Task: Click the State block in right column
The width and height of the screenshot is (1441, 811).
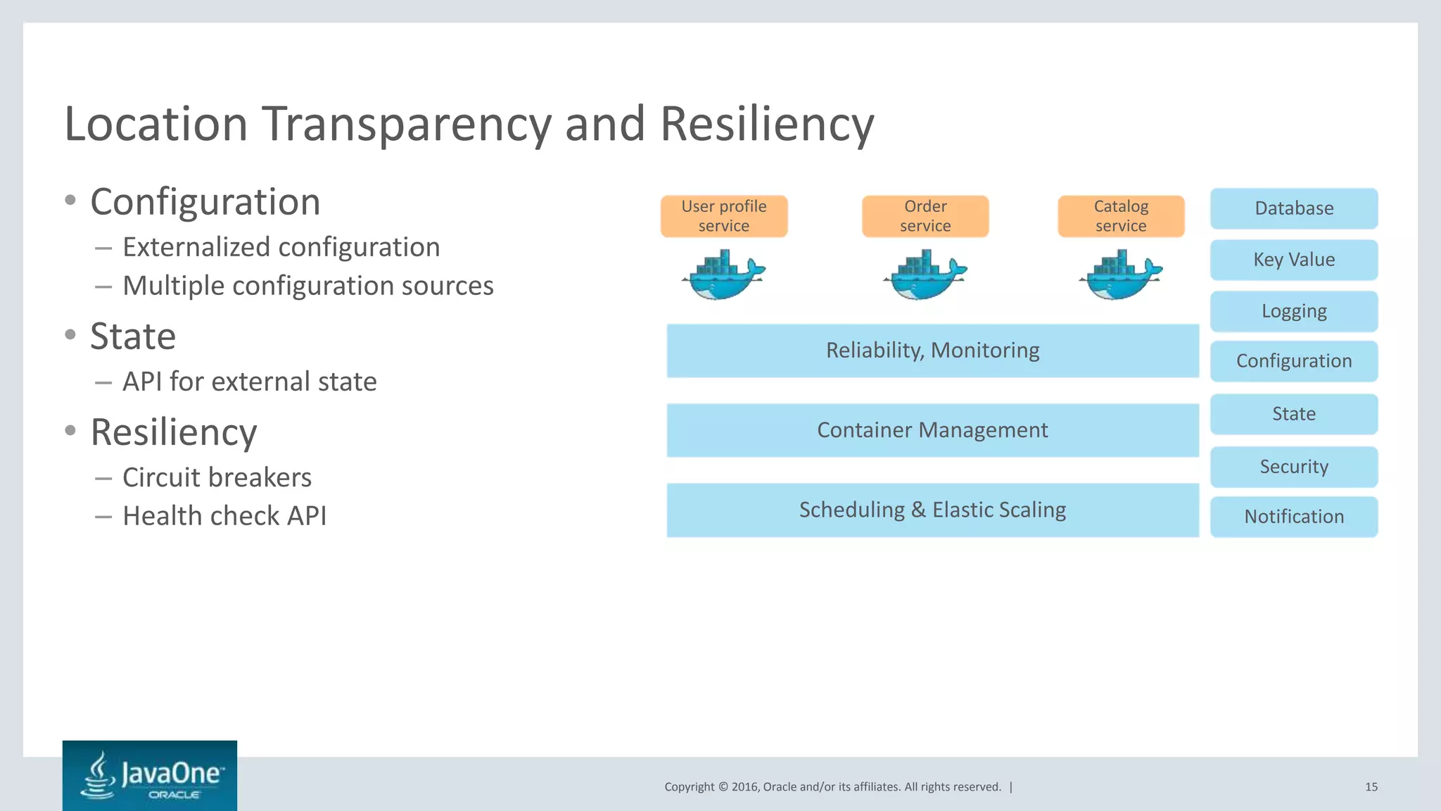Action: [1293, 414]
